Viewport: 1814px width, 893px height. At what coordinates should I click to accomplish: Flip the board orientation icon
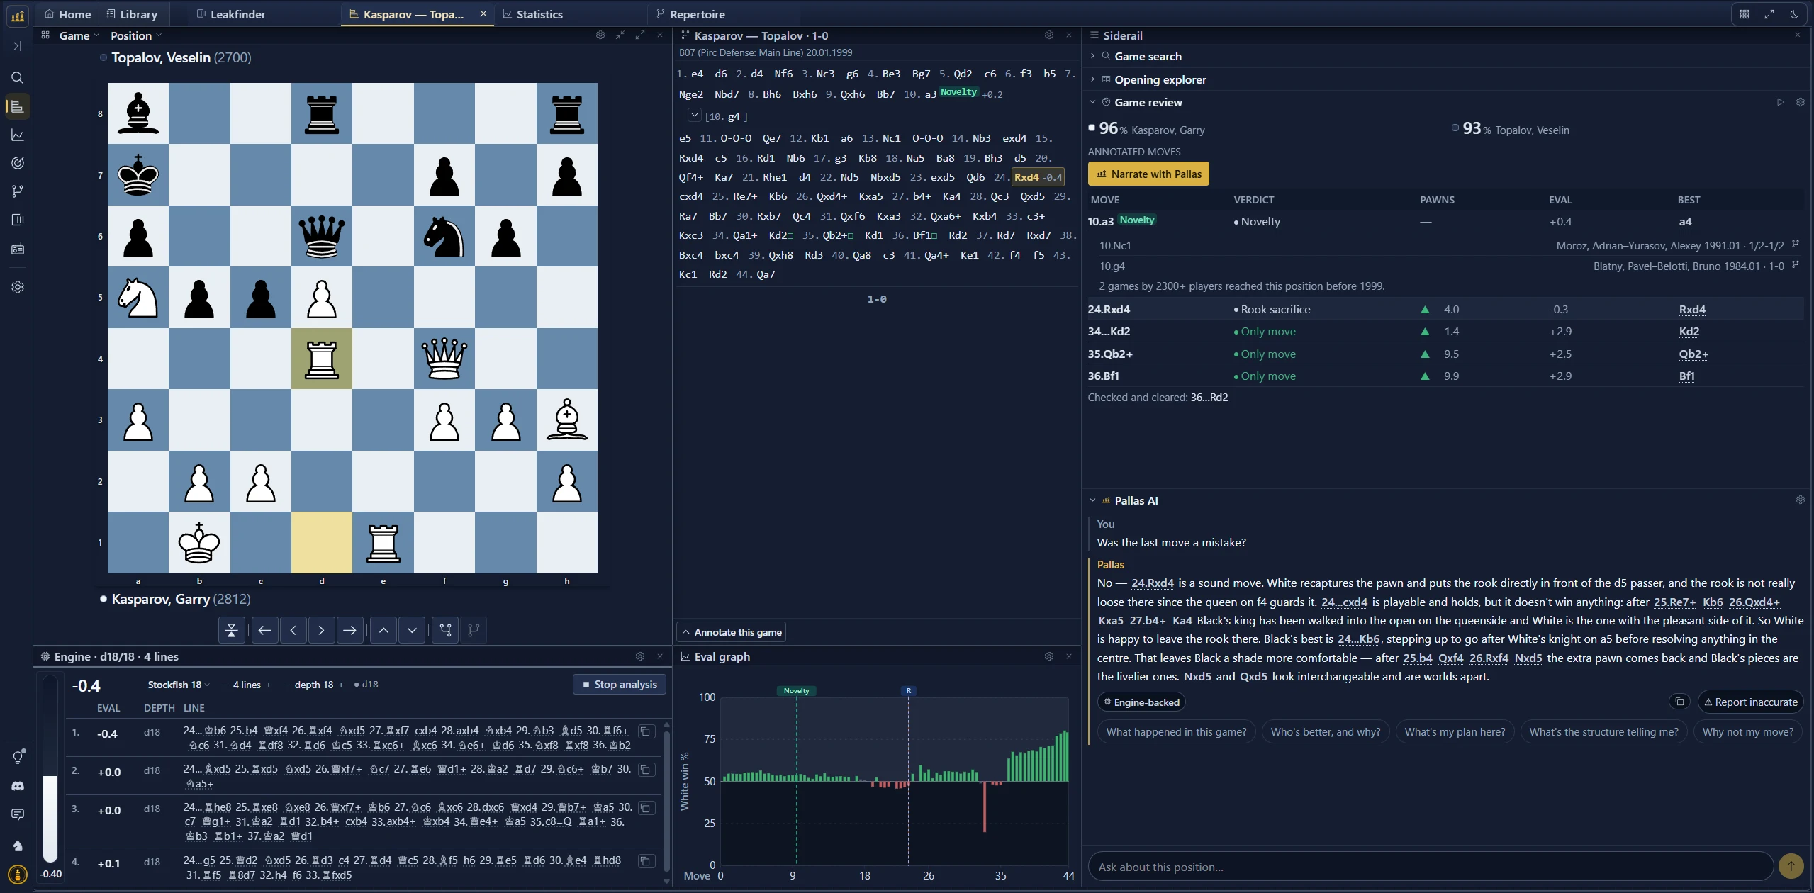point(231,630)
